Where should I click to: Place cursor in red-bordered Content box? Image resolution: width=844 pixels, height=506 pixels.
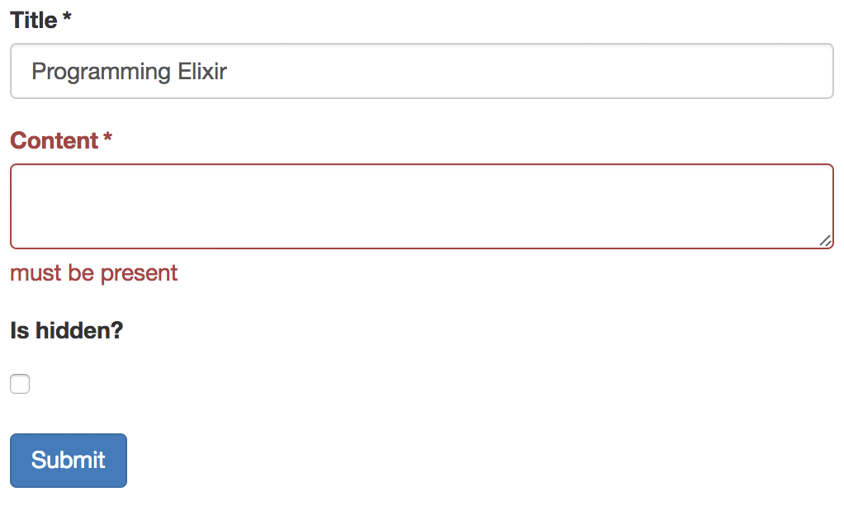pyautogui.click(x=422, y=206)
